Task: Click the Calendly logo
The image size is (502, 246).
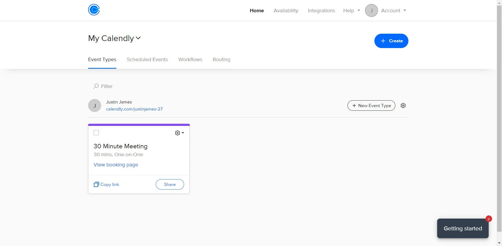Action: (x=94, y=10)
